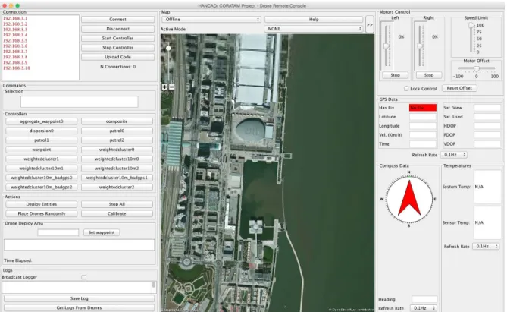The height and width of the screenshot is (312, 507).
Task: Enable the Lock Control checkbox
Action: [406, 89]
